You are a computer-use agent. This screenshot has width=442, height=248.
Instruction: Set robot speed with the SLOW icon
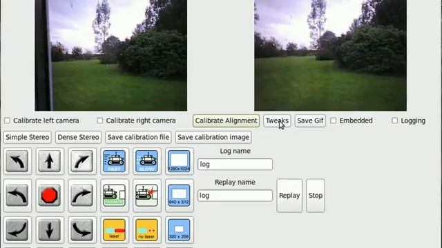click(147, 161)
